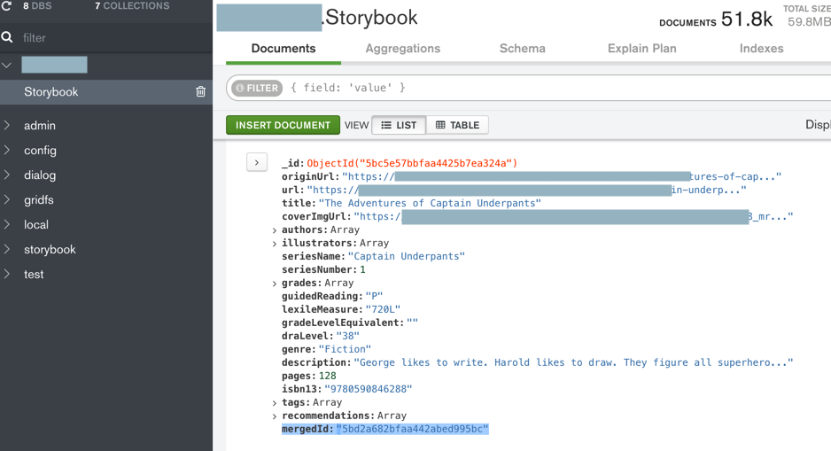Open the Indexes tab

[761, 49]
